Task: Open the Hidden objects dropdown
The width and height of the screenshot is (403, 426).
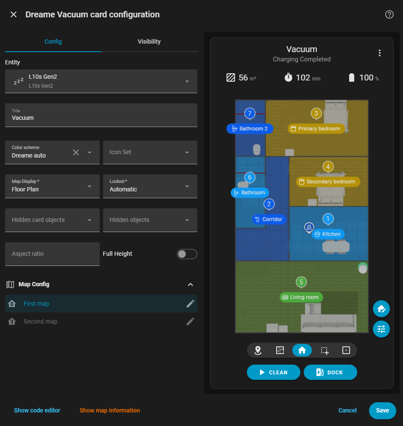Action: point(150,220)
